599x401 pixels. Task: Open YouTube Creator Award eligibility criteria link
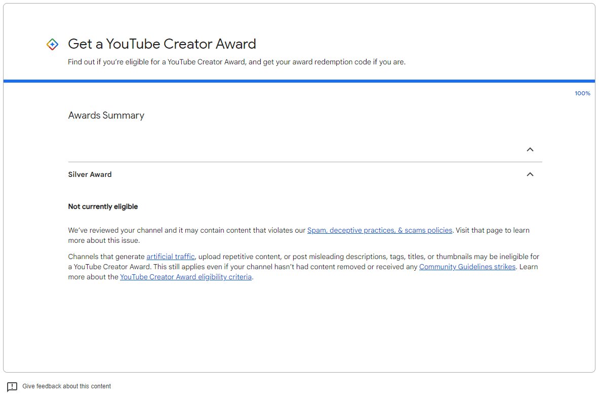[x=186, y=277]
